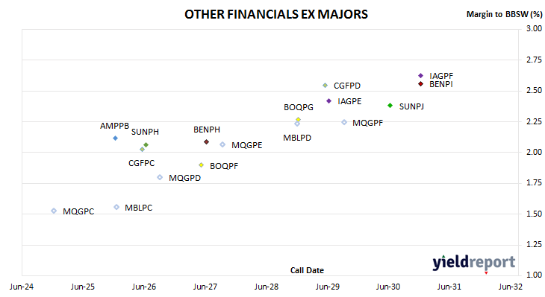
Task: Select the BENPH dark red marker
Action: [207, 141]
